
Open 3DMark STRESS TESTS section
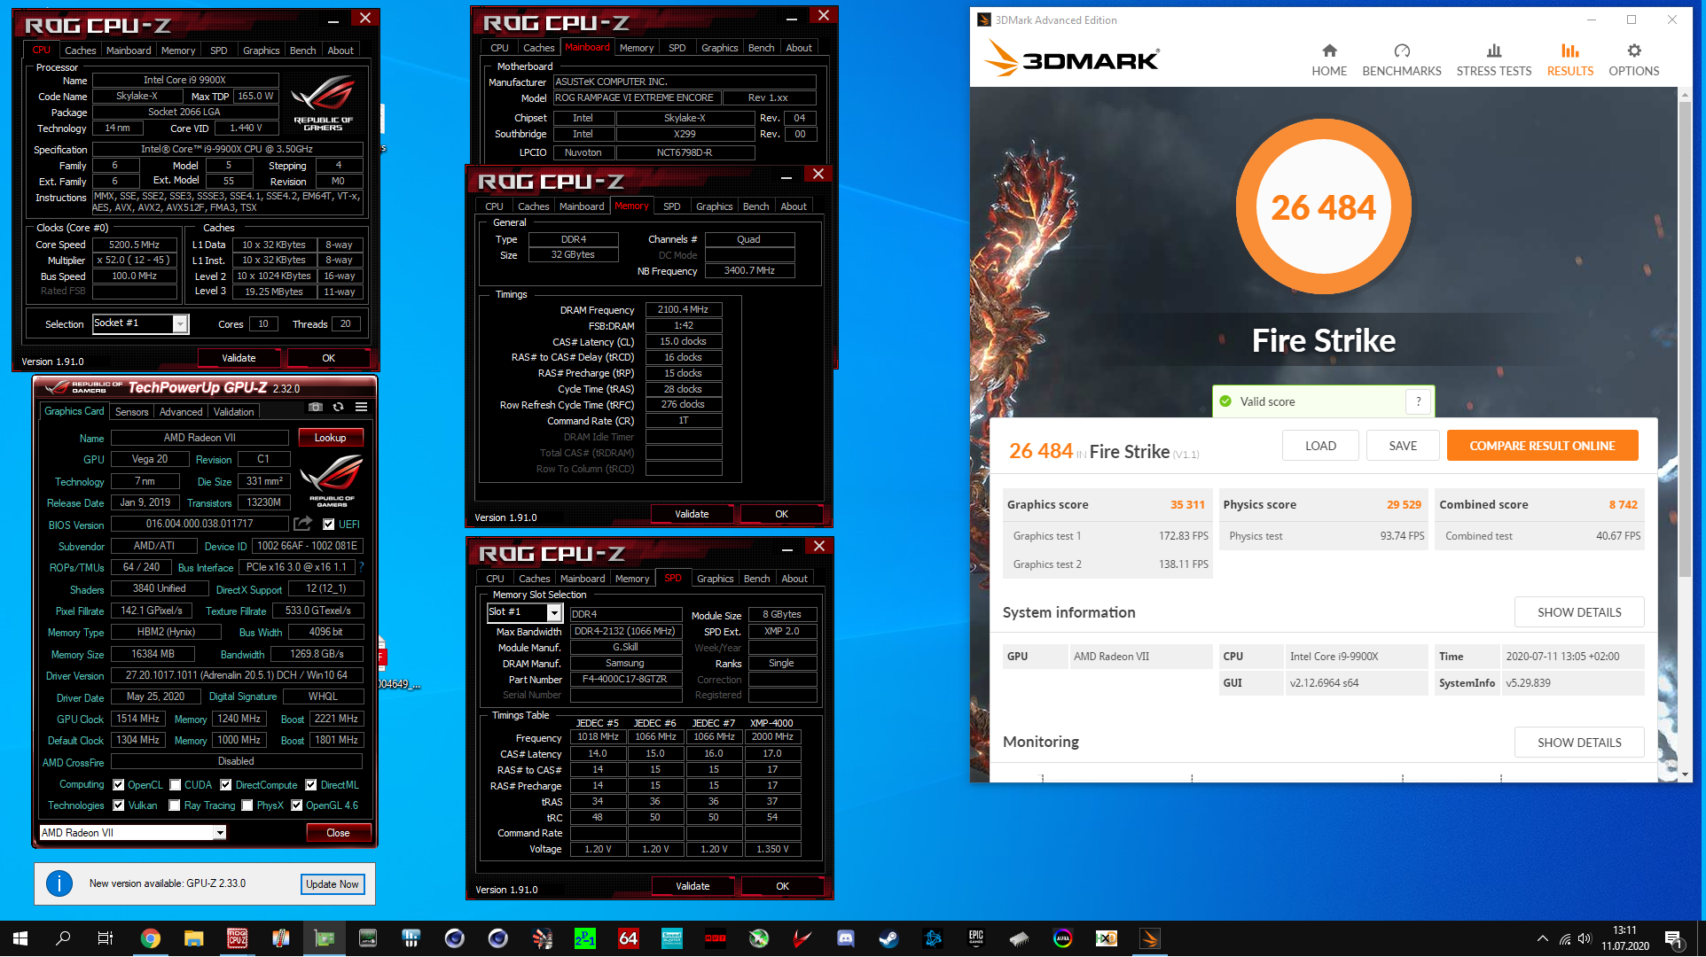(x=1493, y=60)
